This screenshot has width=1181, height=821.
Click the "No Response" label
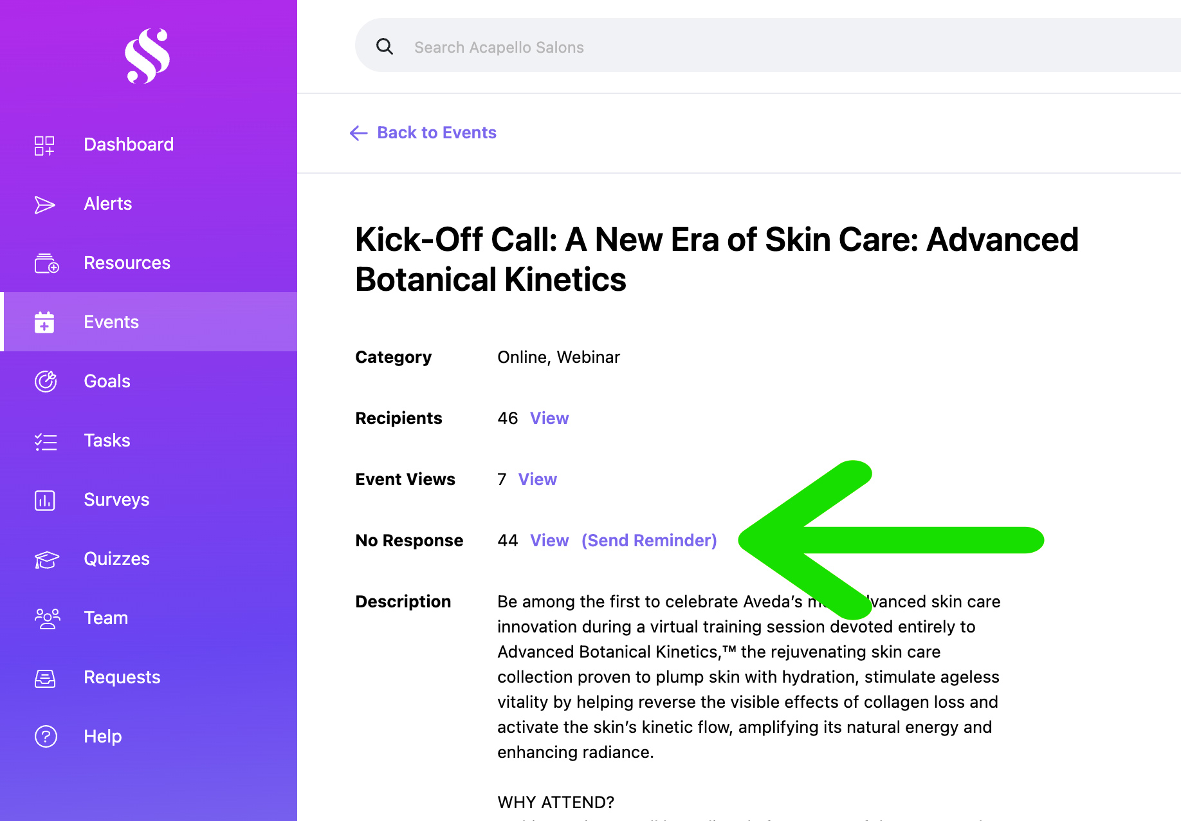point(409,540)
